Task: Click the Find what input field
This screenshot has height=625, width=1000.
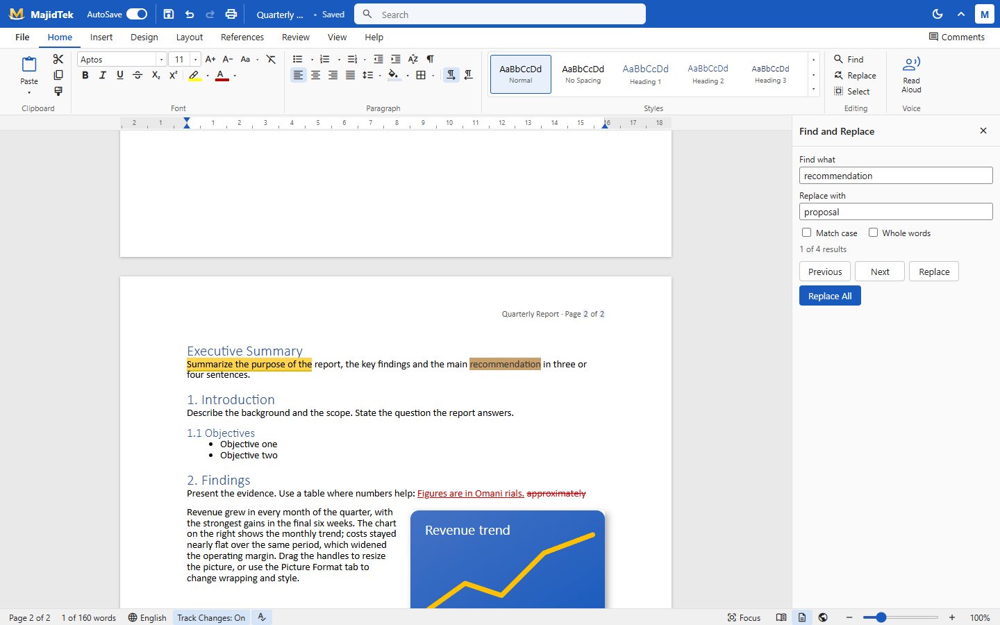Action: [x=896, y=176]
